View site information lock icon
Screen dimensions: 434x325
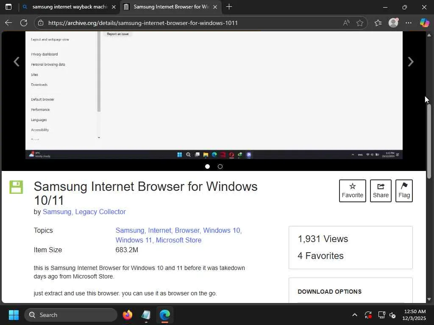(41, 23)
